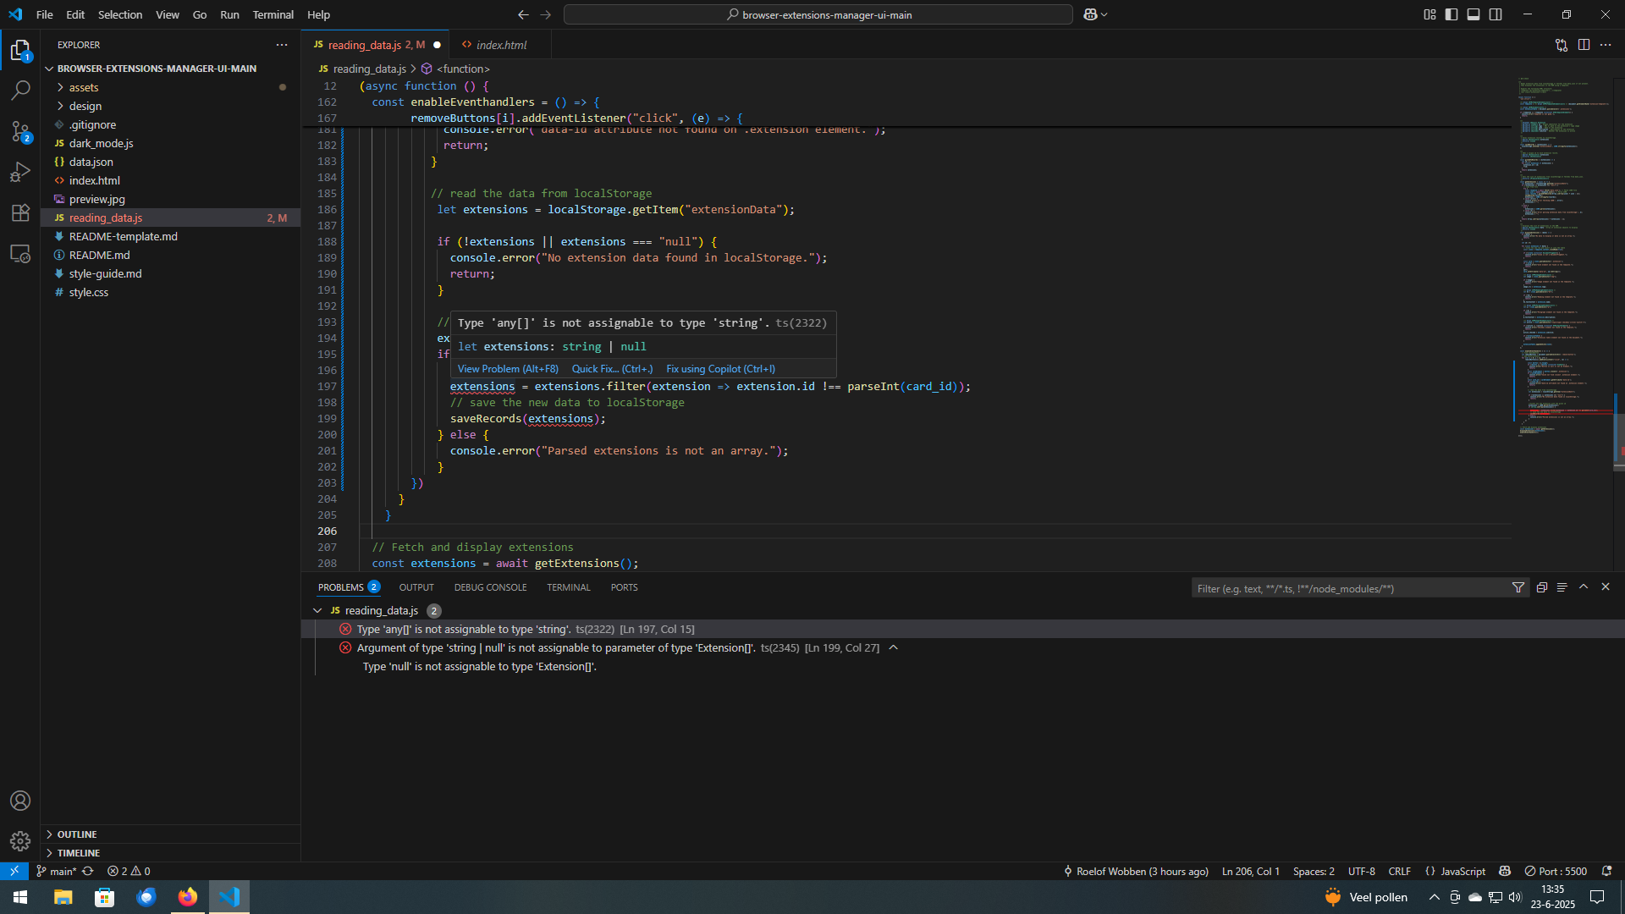Toggle the bottom Panel layout button
This screenshot has height=914, width=1625.
pos(1474,14)
